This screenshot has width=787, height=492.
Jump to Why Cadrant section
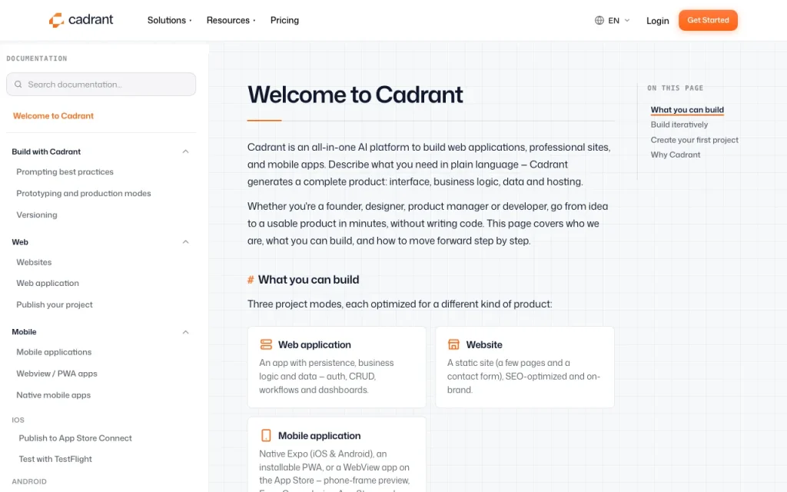[x=675, y=155]
